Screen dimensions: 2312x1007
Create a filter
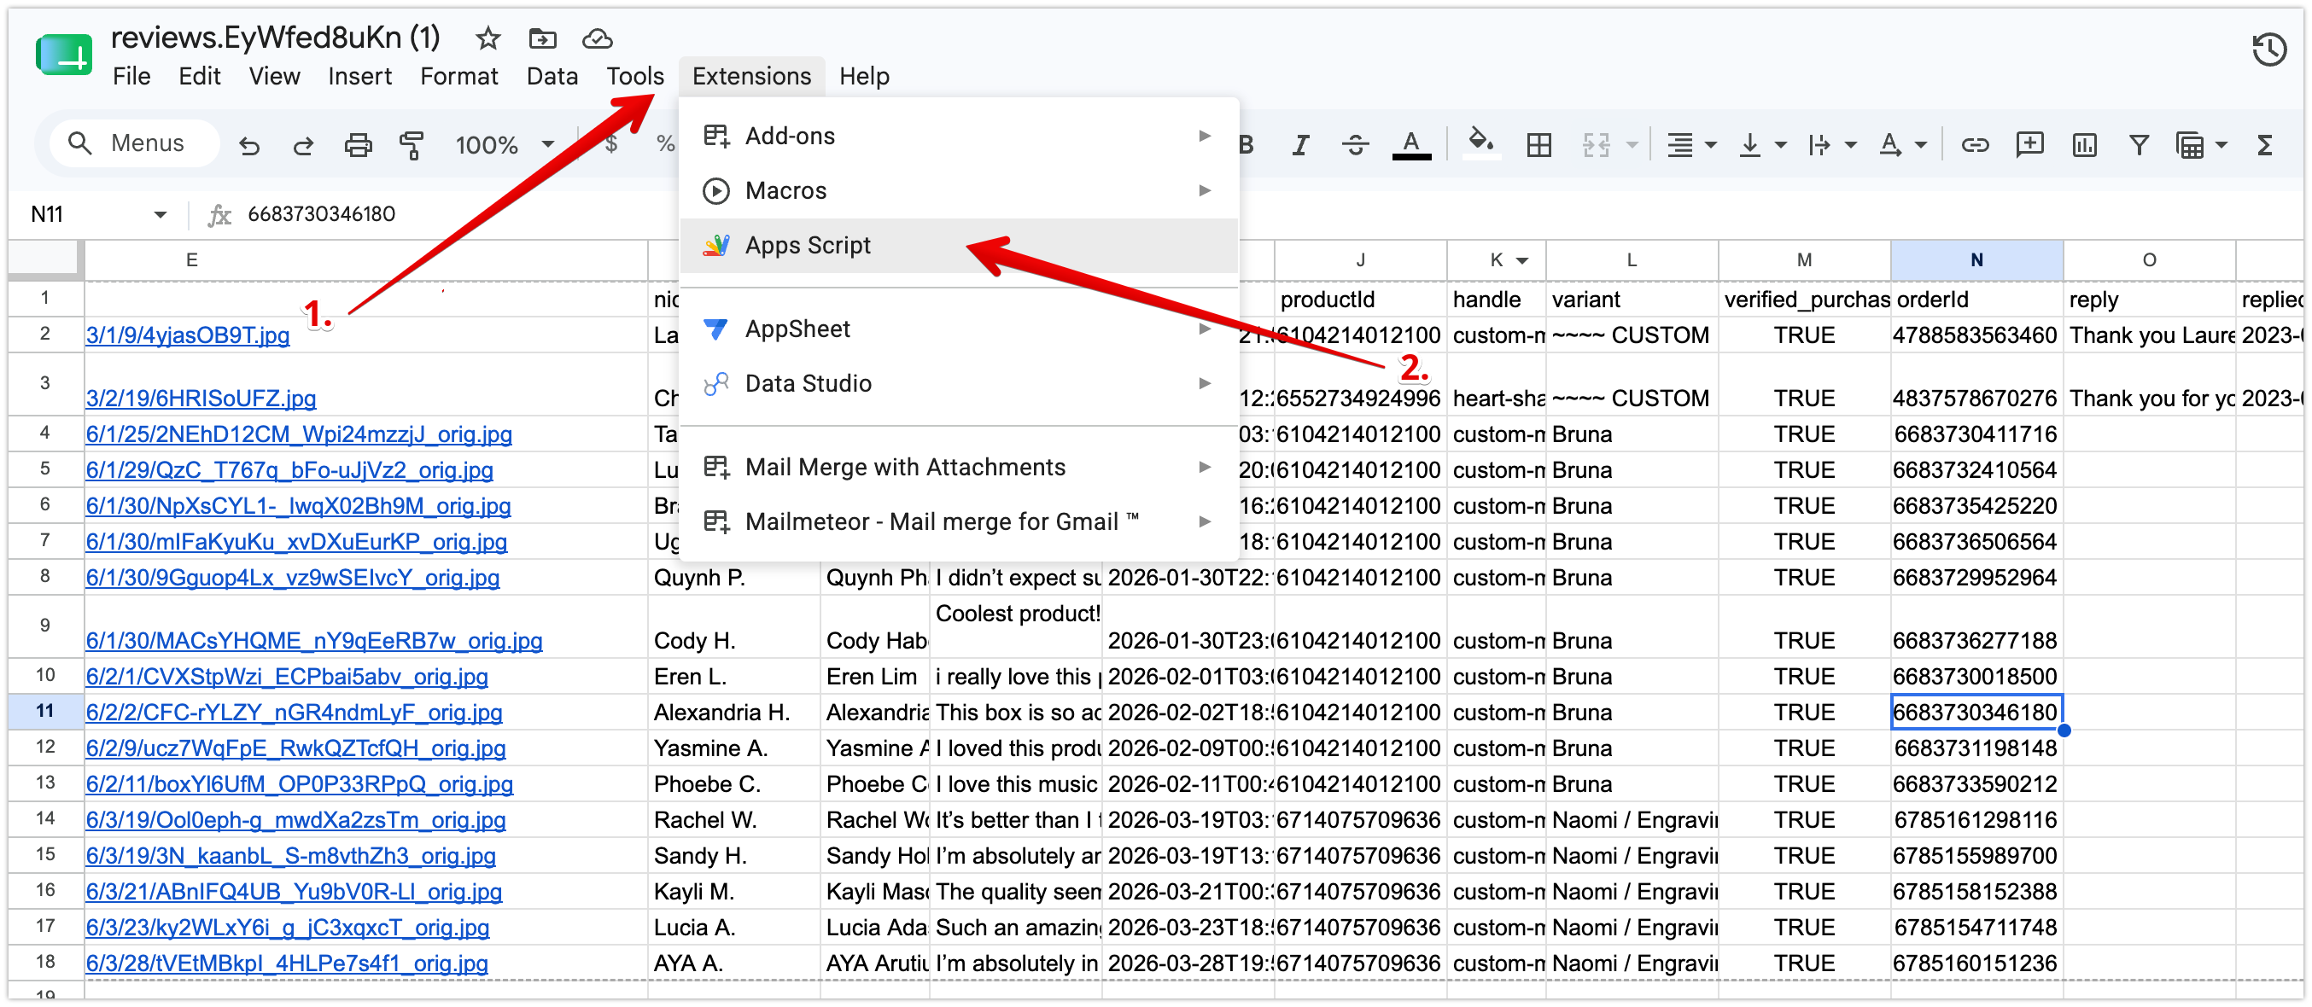click(x=2139, y=144)
